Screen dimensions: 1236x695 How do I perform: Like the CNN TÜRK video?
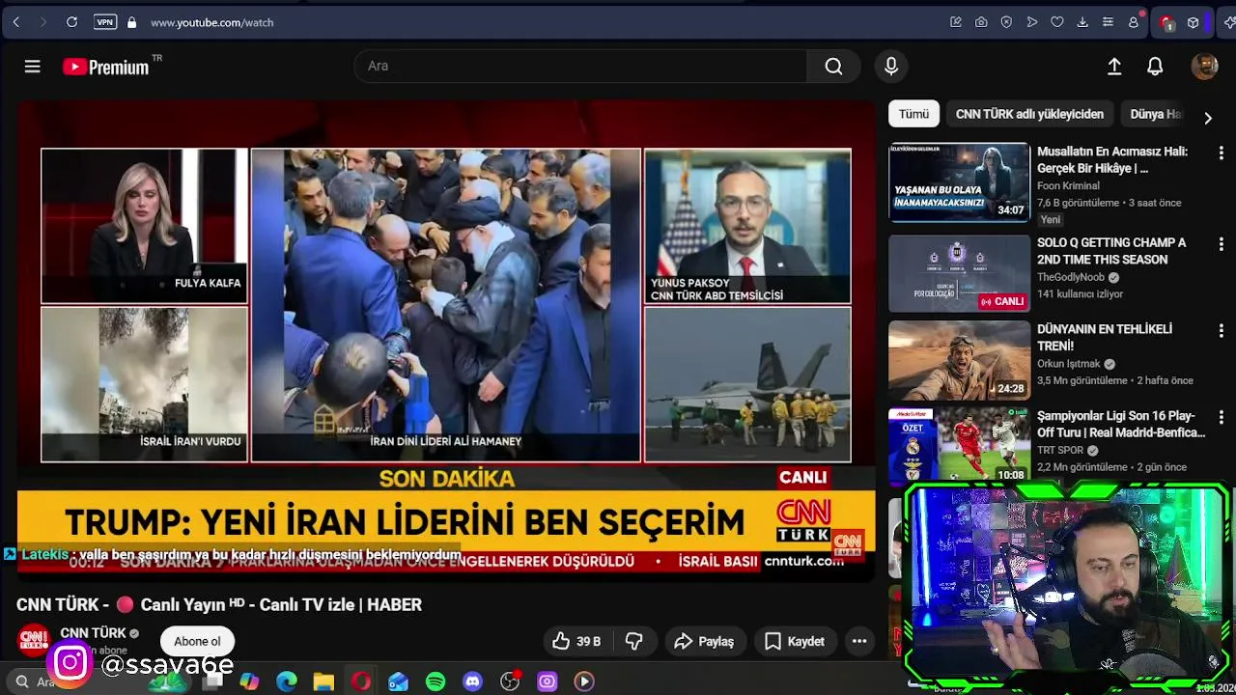(x=576, y=641)
